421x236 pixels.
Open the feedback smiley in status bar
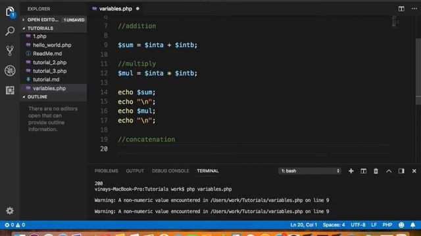click(401, 225)
